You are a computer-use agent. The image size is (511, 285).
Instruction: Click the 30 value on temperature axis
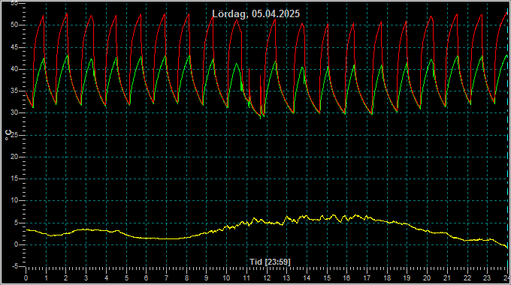tap(14, 113)
